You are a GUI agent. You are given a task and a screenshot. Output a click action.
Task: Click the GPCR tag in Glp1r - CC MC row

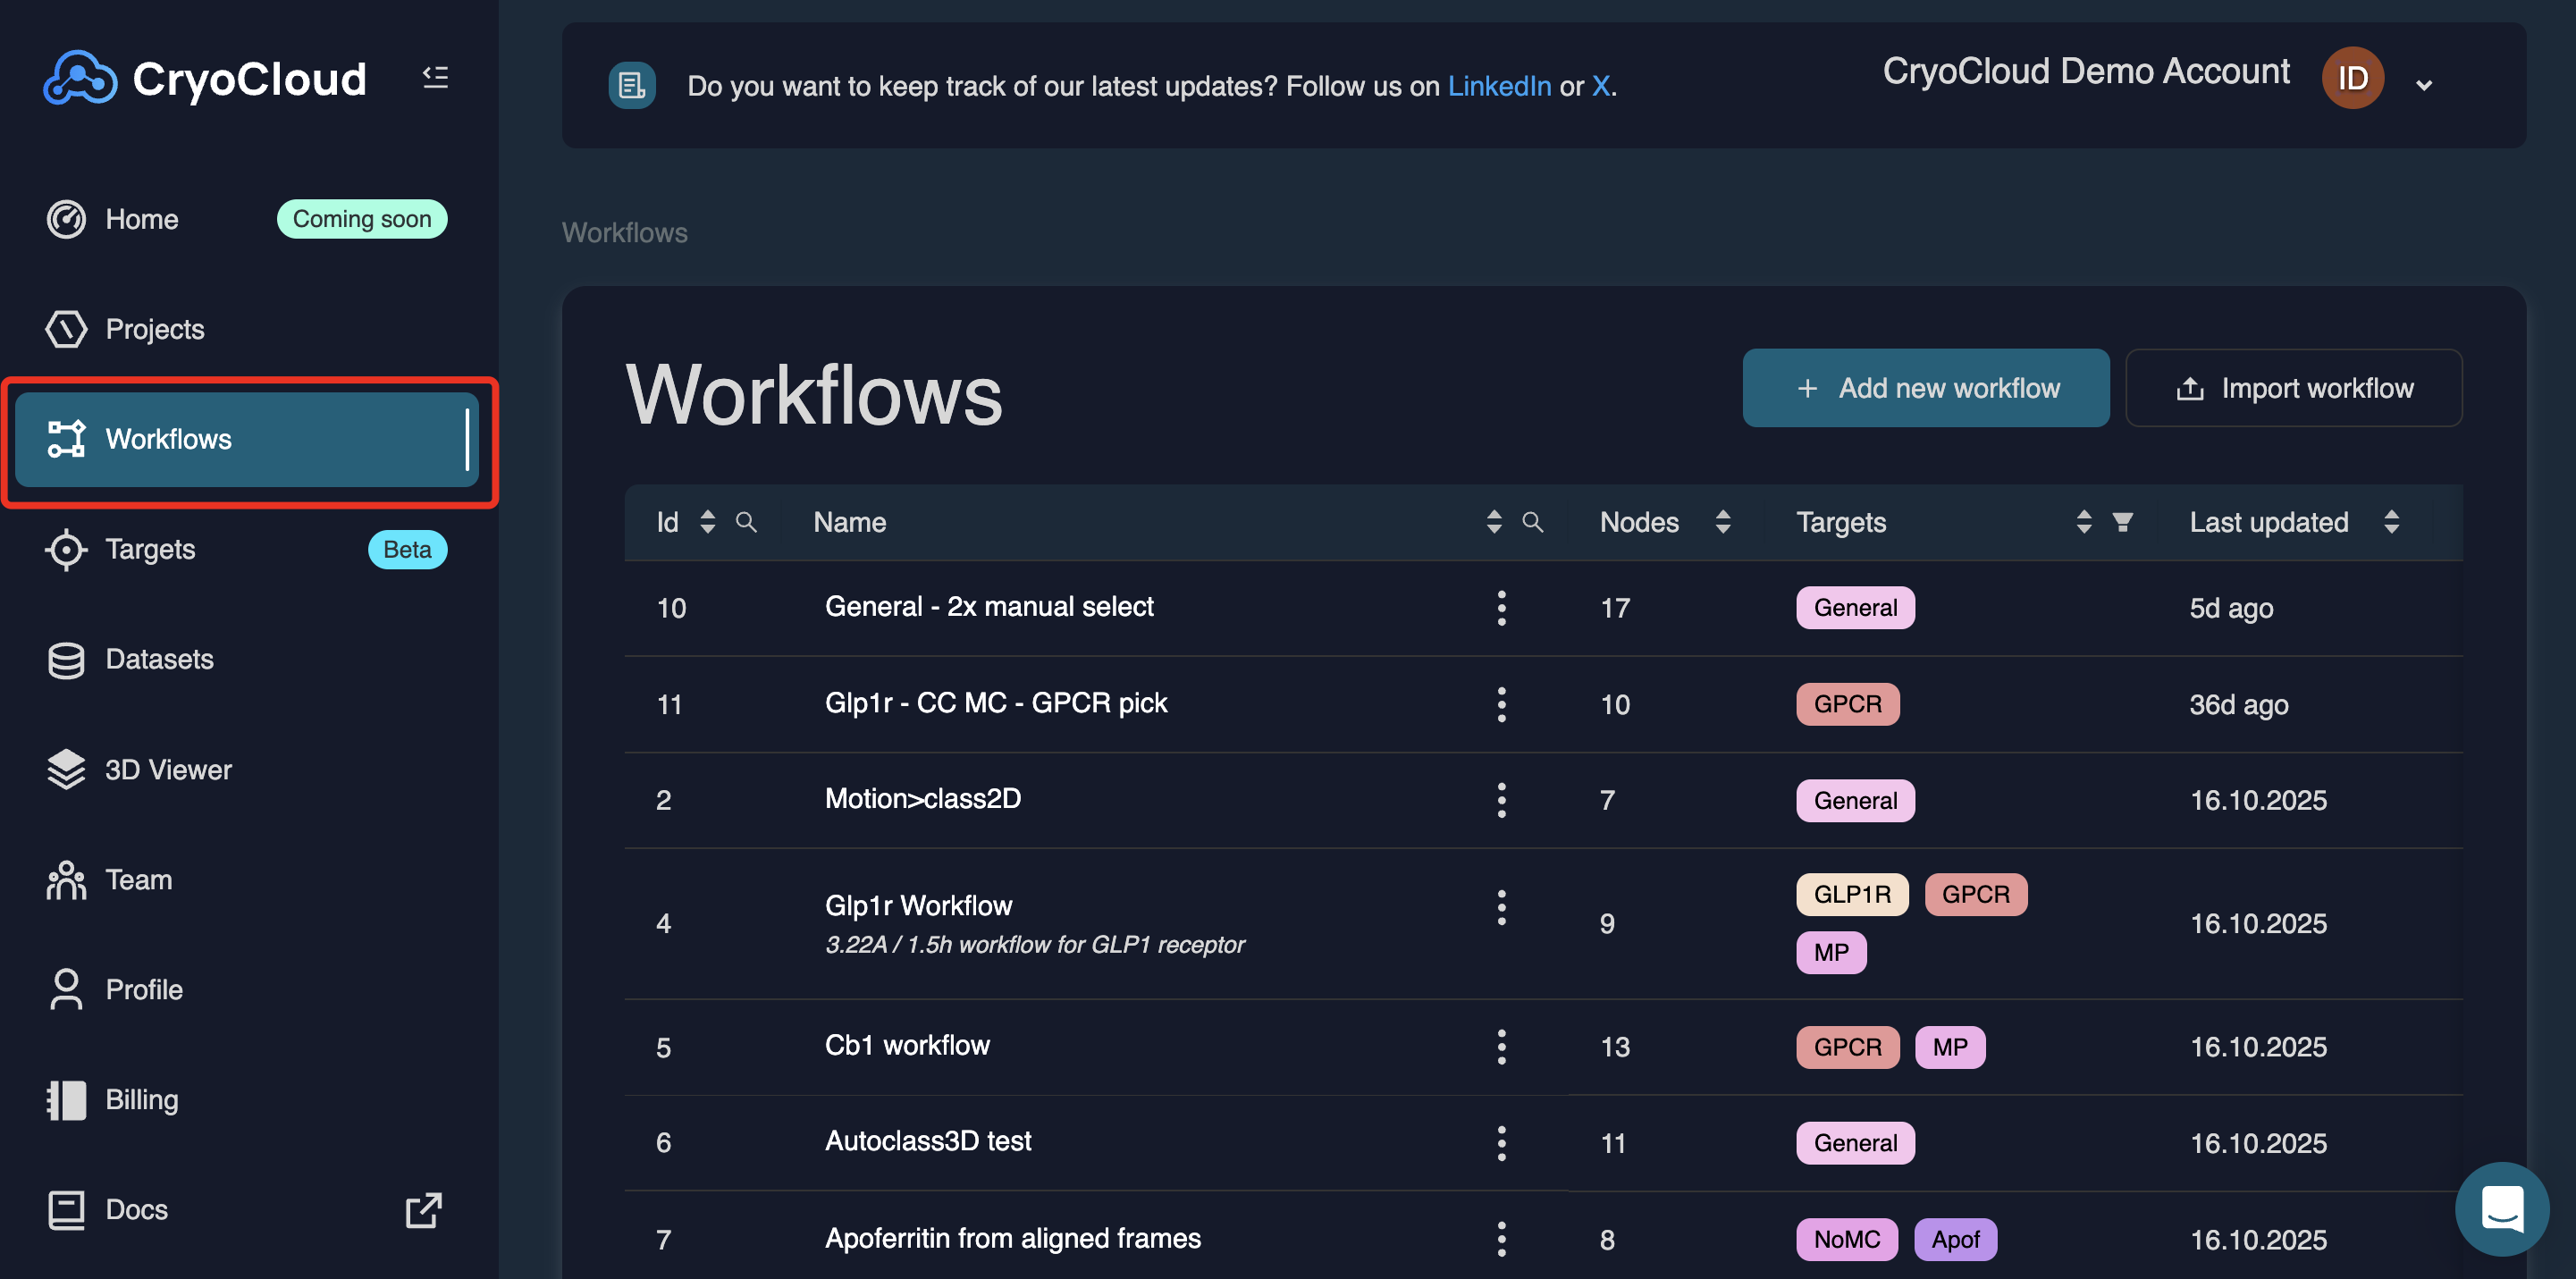tap(1847, 704)
